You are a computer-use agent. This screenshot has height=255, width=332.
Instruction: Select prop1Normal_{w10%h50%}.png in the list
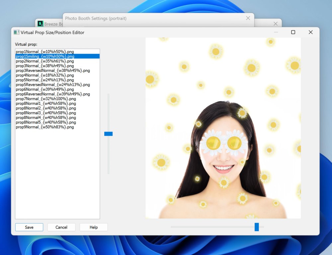pyautogui.click(x=45, y=52)
